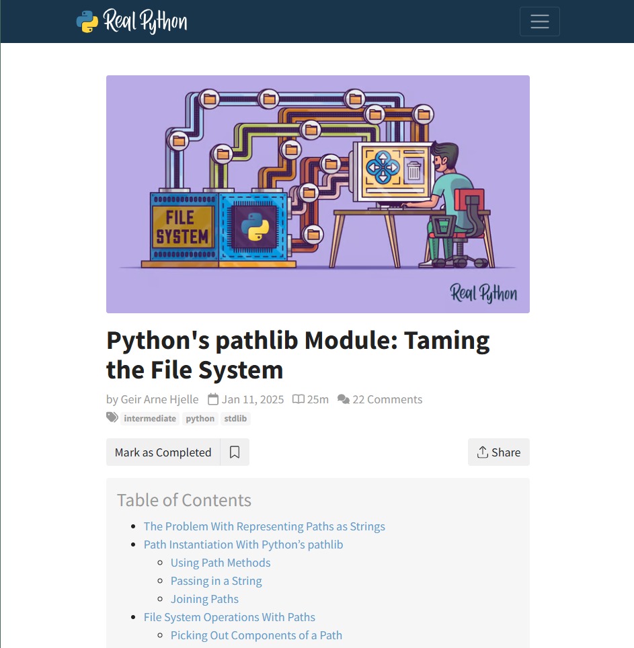Viewport: 634px width, 648px height.
Task: Open the 22 Comments link
Action: (x=387, y=399)
